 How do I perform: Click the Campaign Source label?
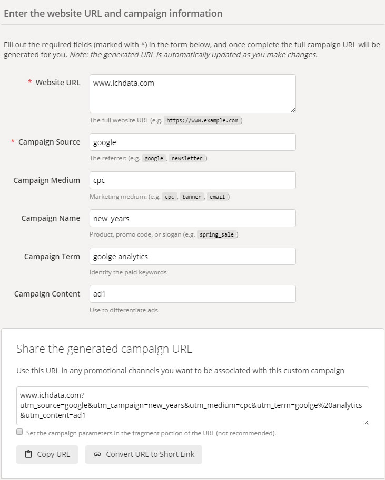pos(49,142)
